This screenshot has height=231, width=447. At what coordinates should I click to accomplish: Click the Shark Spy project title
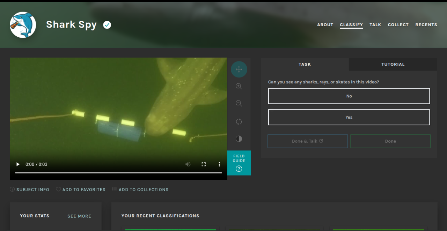[x=71, y=25]
